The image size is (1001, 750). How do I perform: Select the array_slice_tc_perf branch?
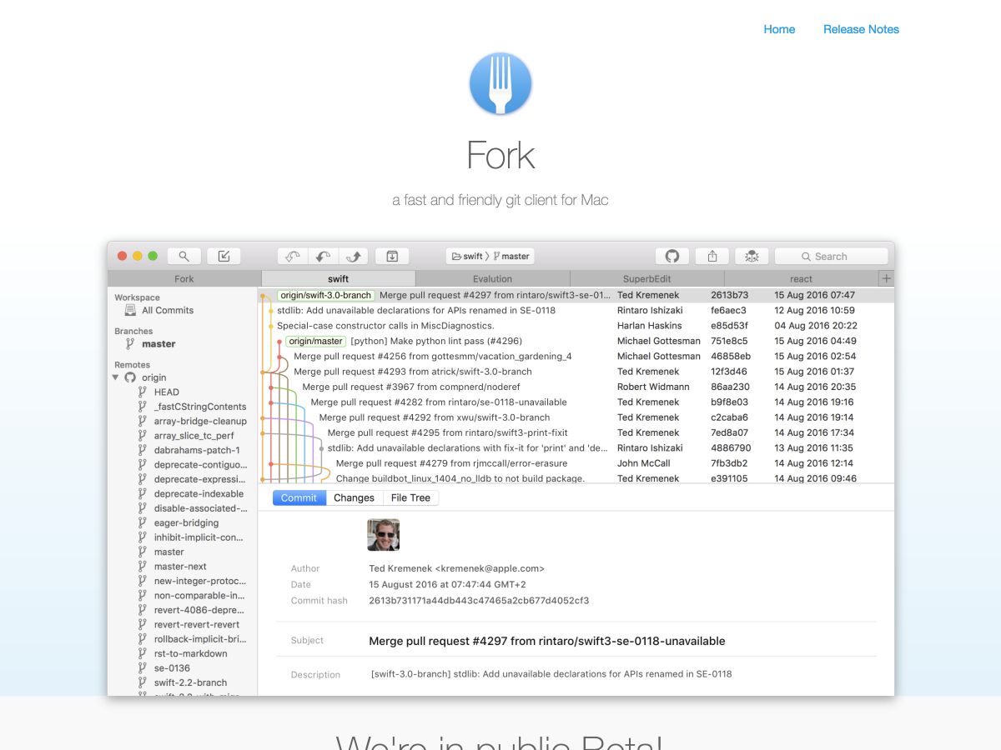click(x=194, y=436)
